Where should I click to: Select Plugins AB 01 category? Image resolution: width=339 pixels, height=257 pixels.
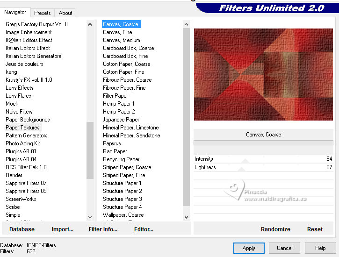coord(21,151)
